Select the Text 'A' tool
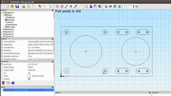Image resolution: width=171 pixels, height=96 pixels. click(71, 6)
